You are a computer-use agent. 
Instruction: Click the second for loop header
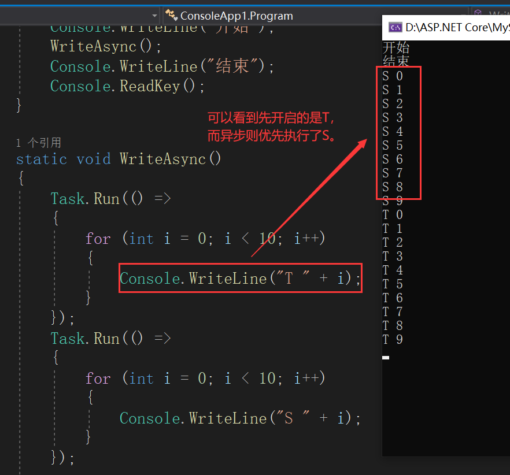tap(205, 378)
